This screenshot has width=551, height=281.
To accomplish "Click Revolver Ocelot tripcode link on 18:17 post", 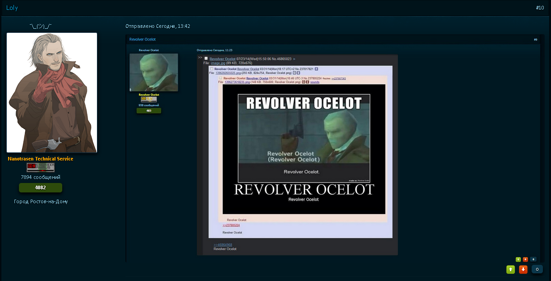I will (x=248, y=69).
